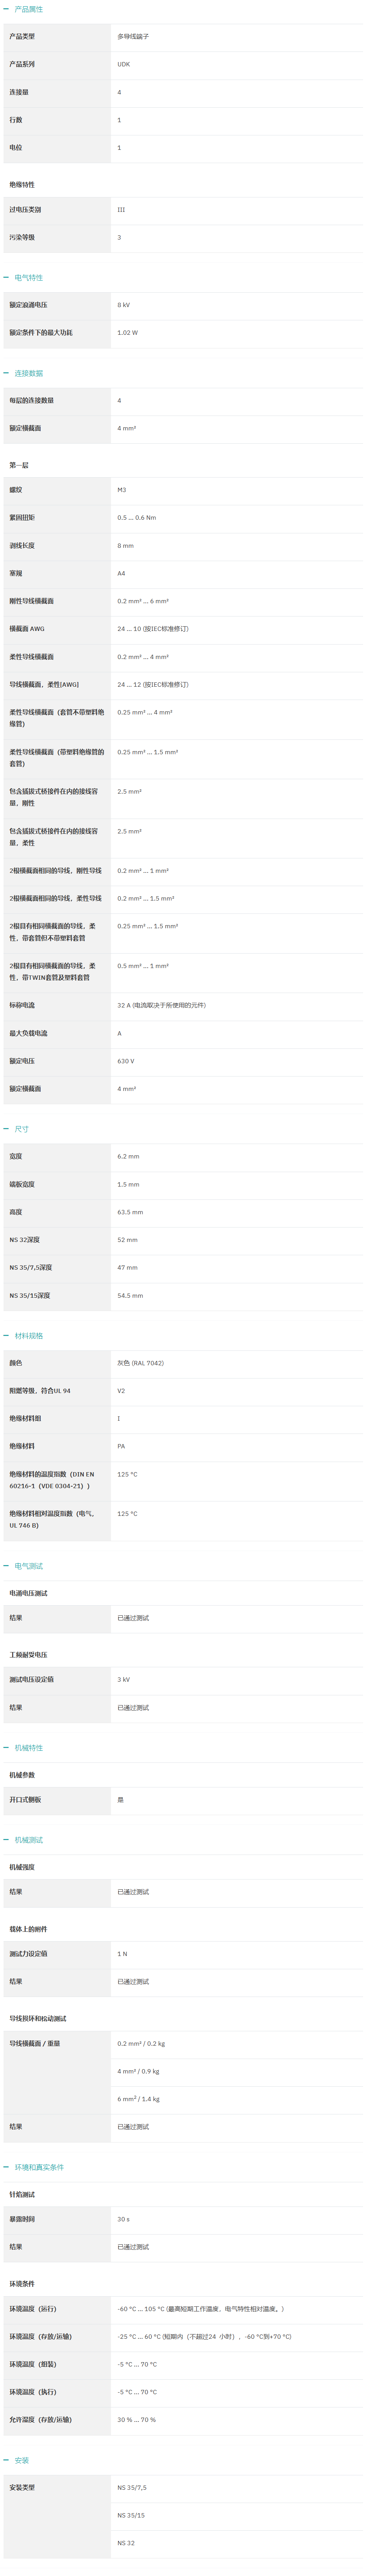Click the 紧固扭矩 row label

coord(22,518)
